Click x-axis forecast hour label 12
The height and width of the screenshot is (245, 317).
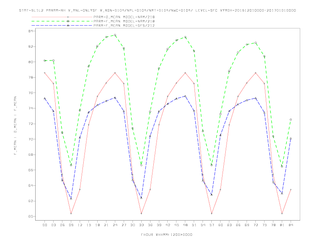[80, 225]
